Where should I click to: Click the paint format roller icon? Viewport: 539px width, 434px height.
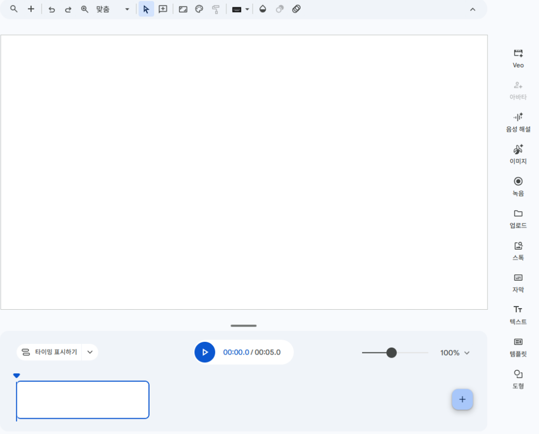coord(215,9)
